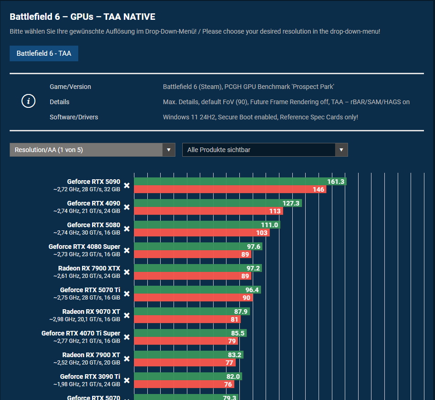Viewport: 435px width, 400px height.
Task: Click the Radeon RX 9070 XT label
Action: 91,312
